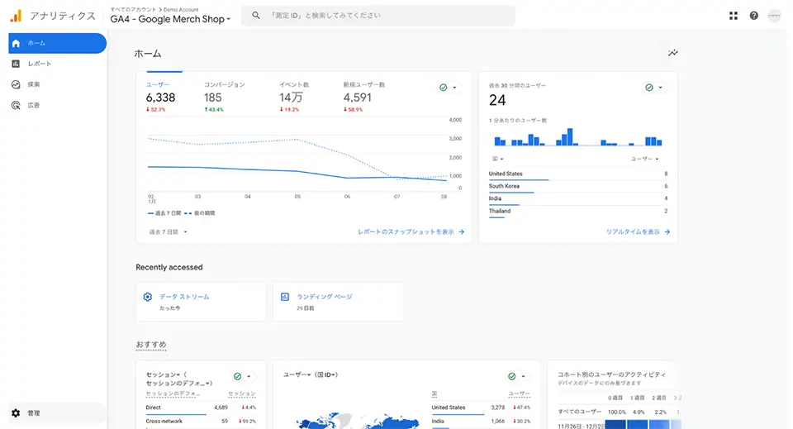Click the gear icon beside 管理

tap(16, 412)
